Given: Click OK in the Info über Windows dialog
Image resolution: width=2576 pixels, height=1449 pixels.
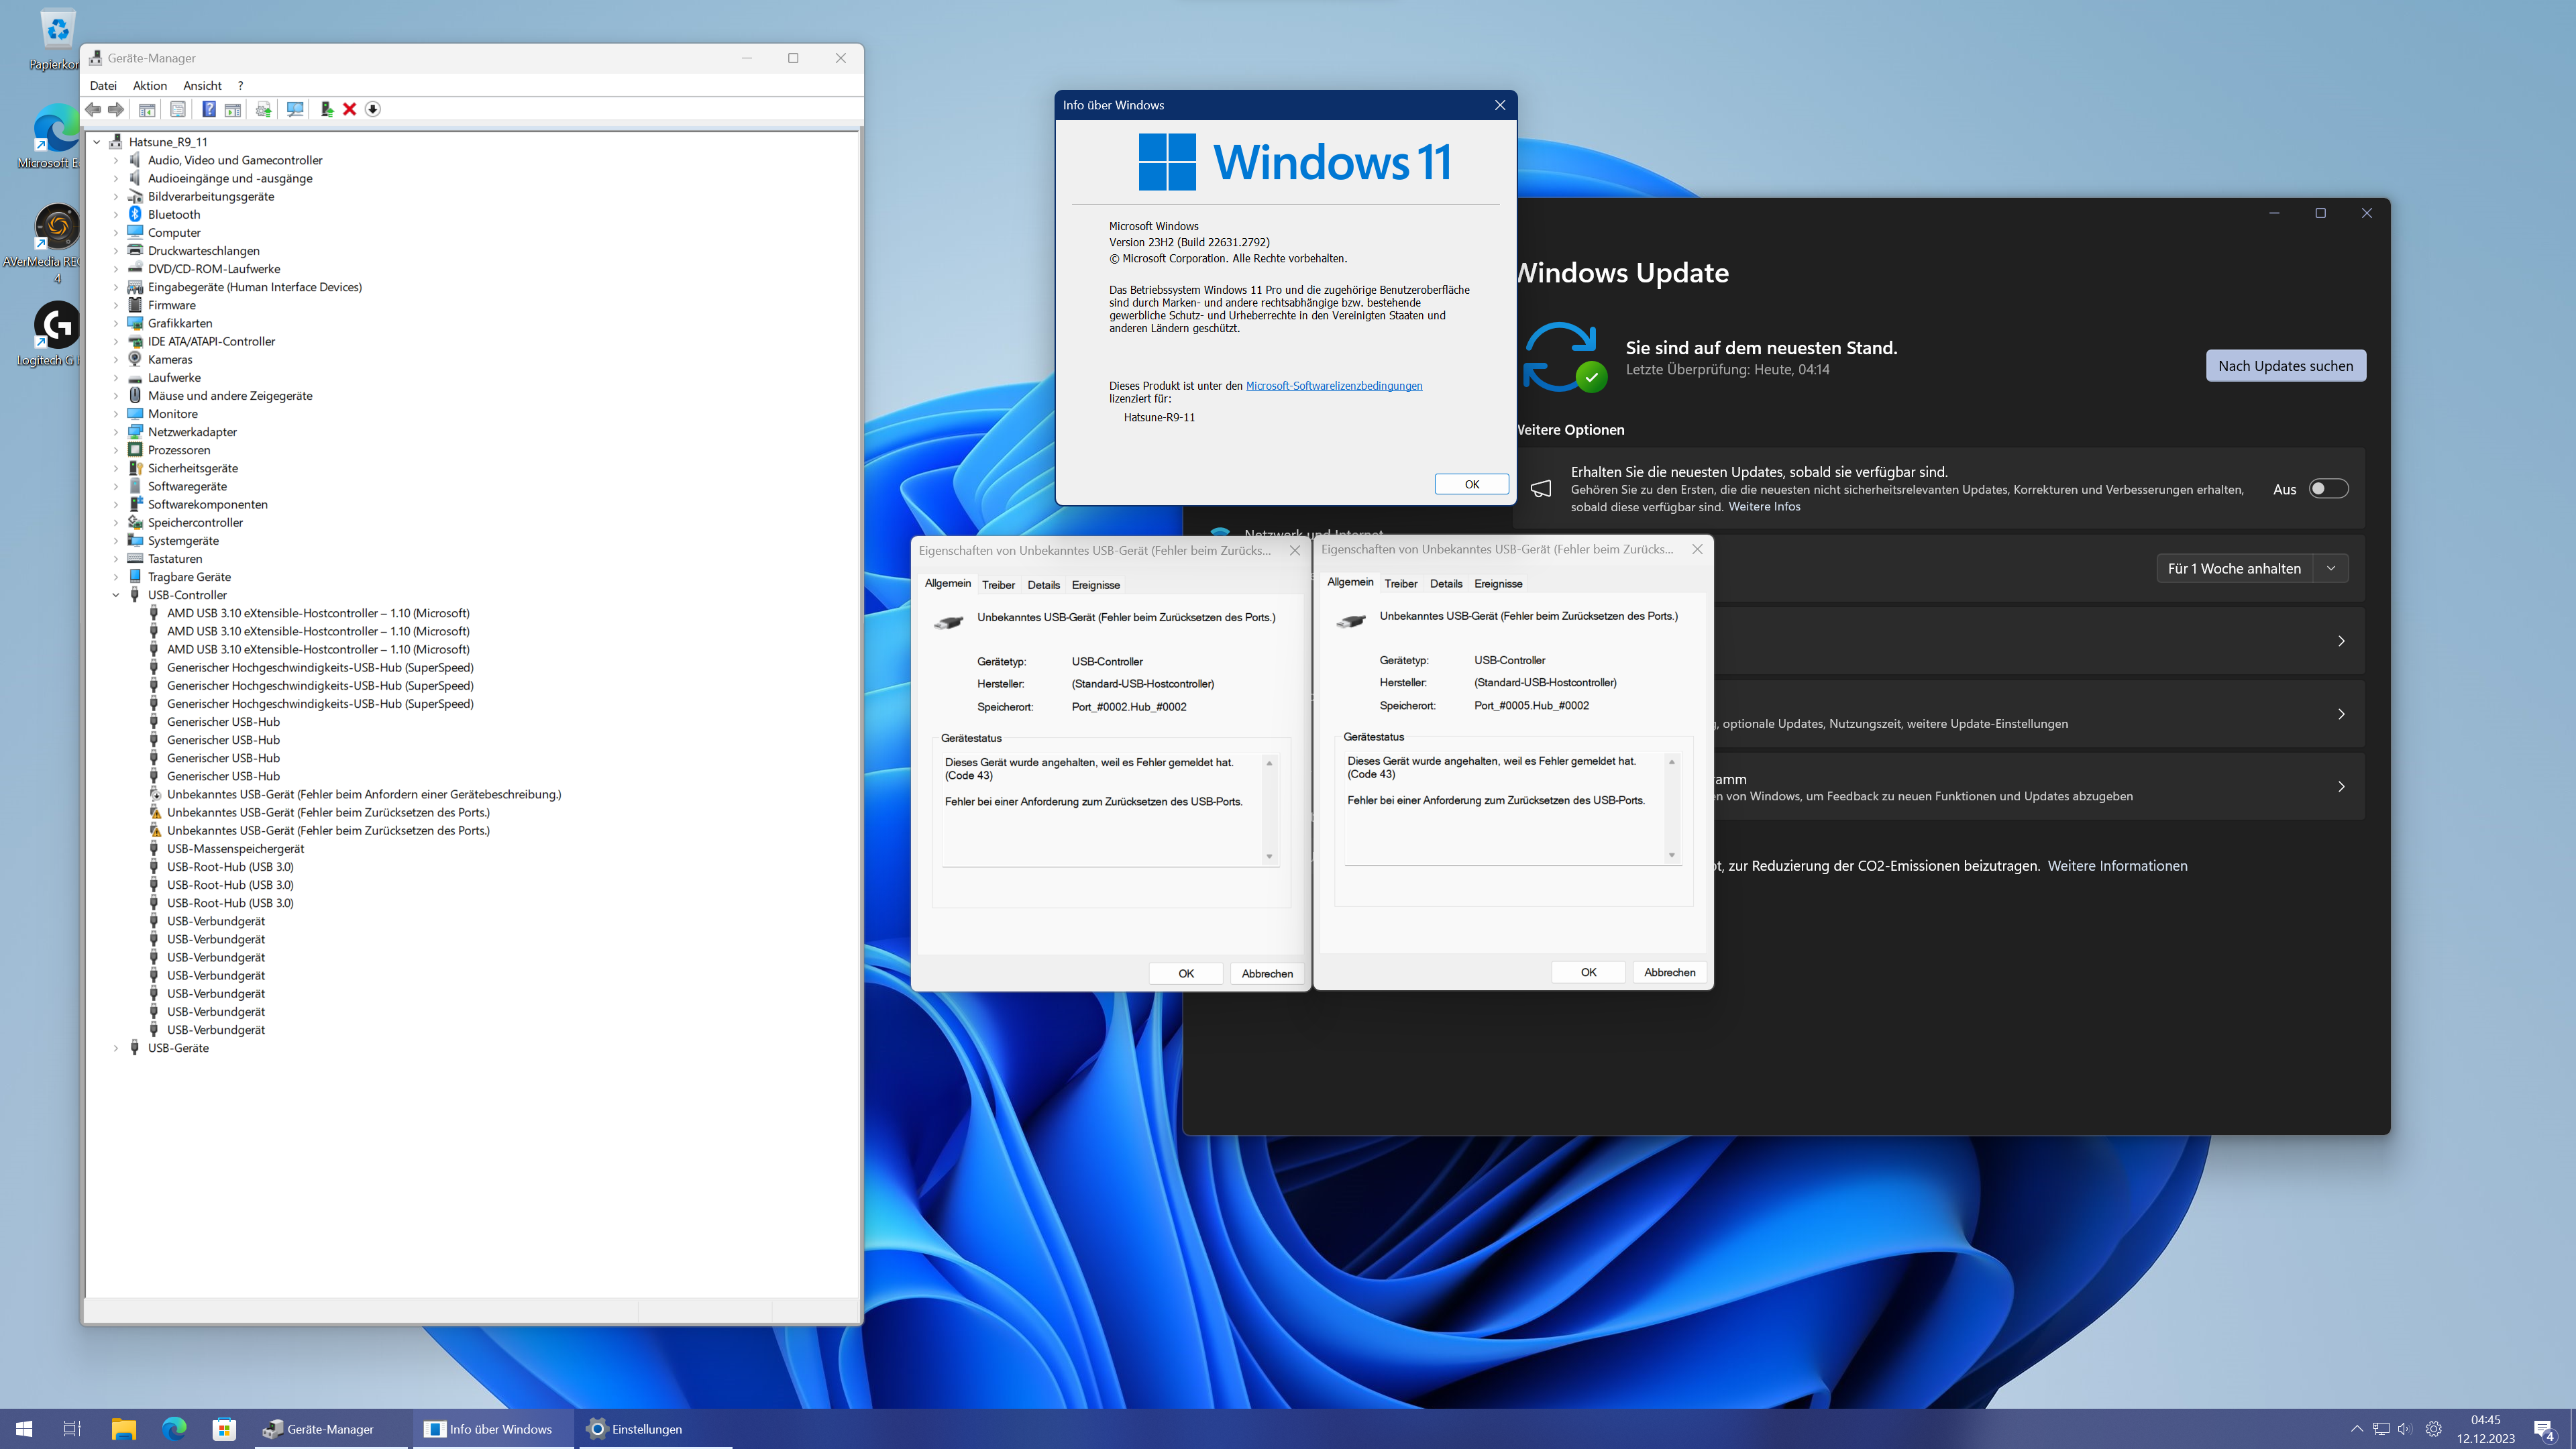Looking at the screenshot, I should tap(1472, 484).
